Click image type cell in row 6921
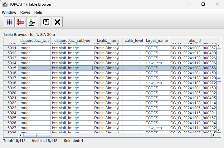 [x=34, y=98]
